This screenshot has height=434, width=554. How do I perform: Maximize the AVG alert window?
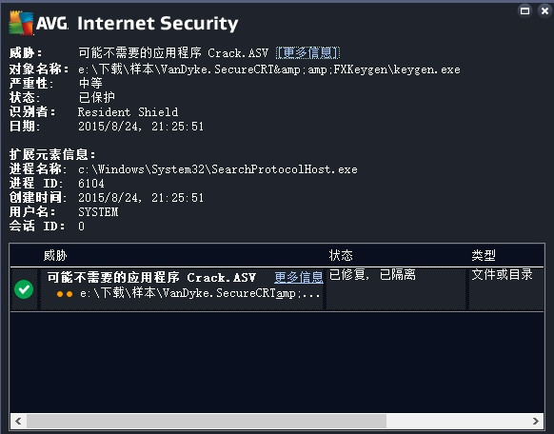pos(525,11)
